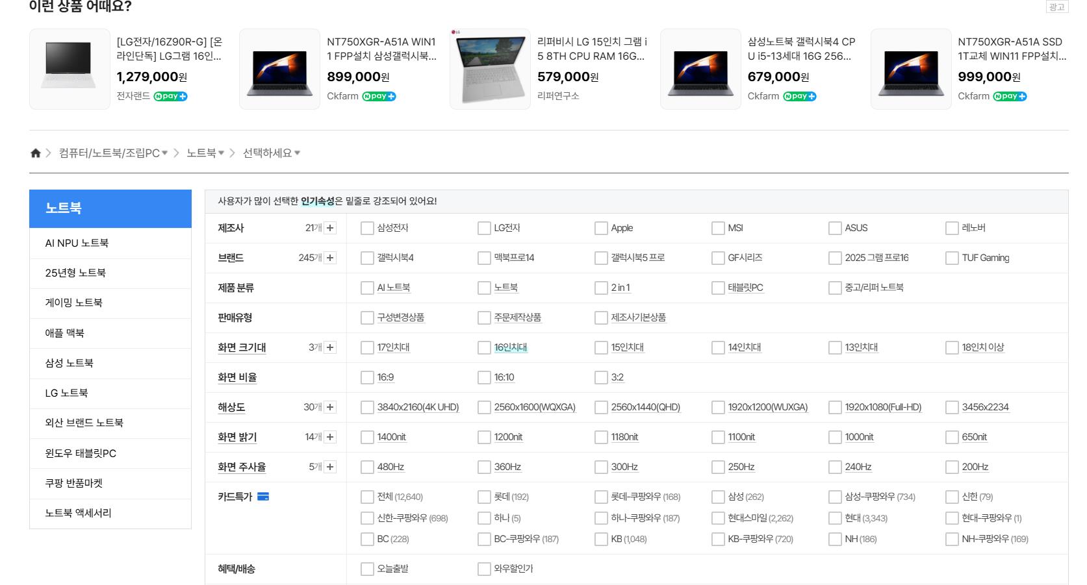This screenshot has height=585, width=1087.
Task: Click Npay badge beside 전자랜드 seller
Action: (x=170, y=96)
